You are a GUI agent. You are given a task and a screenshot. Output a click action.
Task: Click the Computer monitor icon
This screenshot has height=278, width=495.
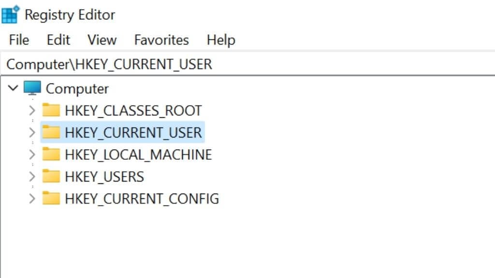tap(32, 88)
